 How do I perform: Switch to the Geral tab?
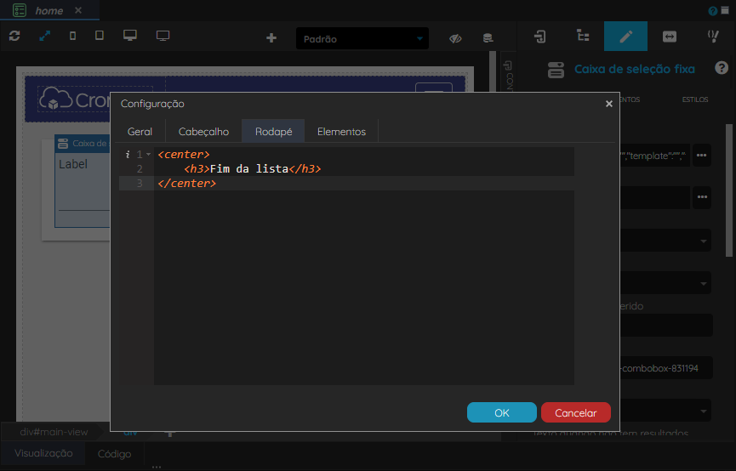tap(140, 132)
